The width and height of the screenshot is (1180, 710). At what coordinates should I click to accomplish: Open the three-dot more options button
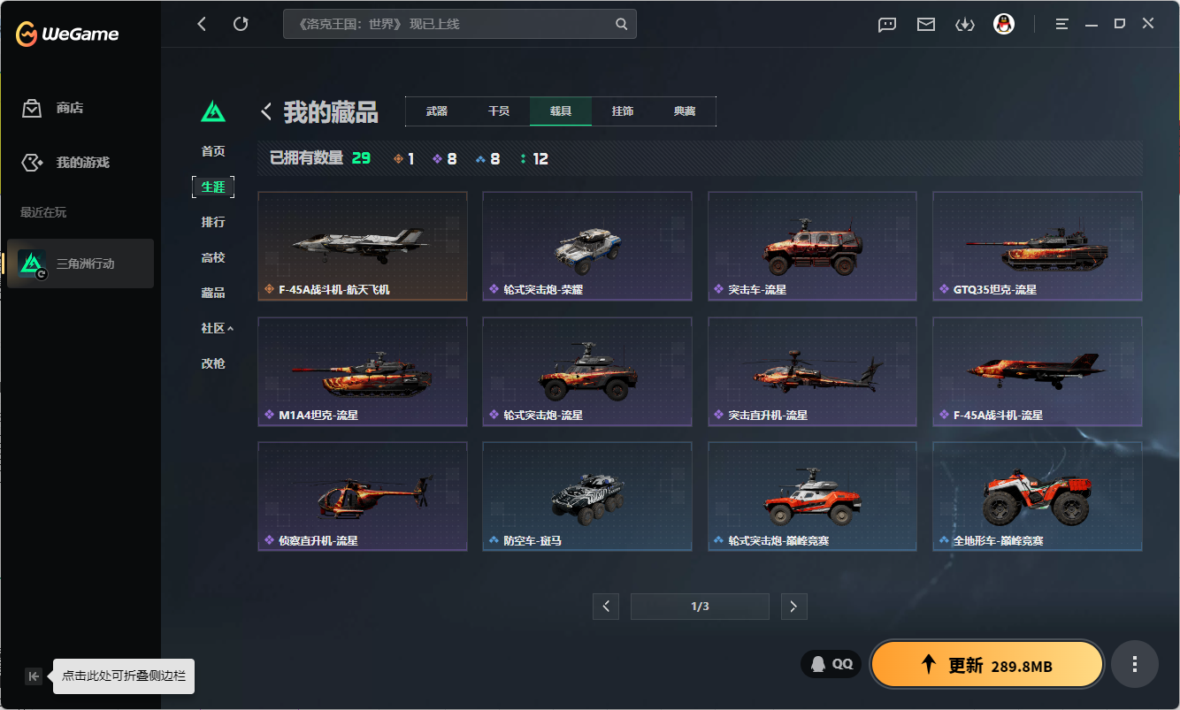1134,664
